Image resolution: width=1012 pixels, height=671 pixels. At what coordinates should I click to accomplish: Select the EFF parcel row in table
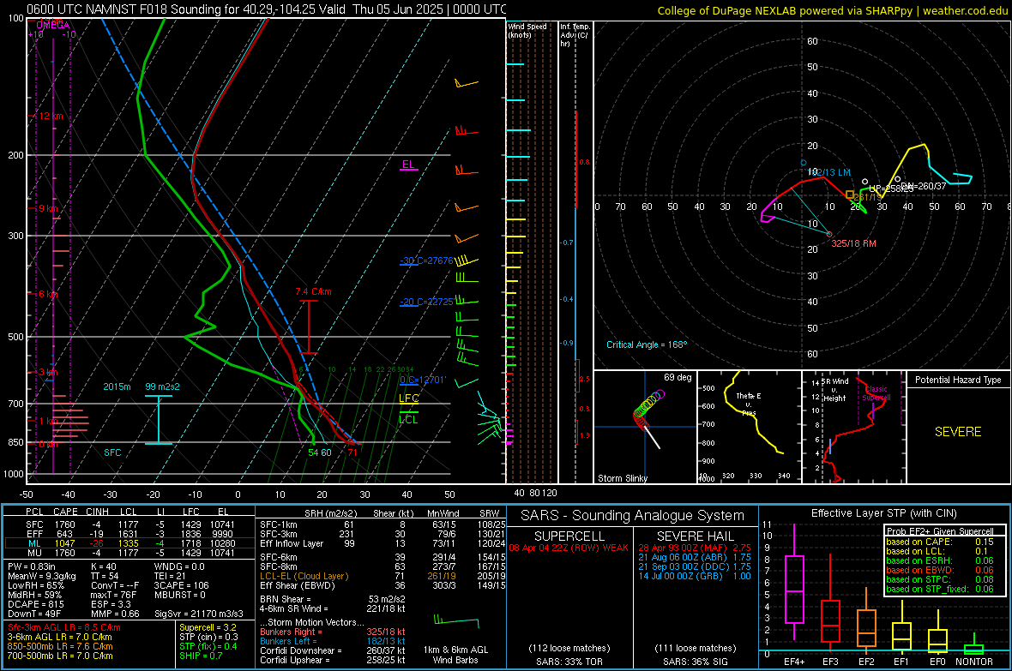pyautogui.click(x=129, y=534)
